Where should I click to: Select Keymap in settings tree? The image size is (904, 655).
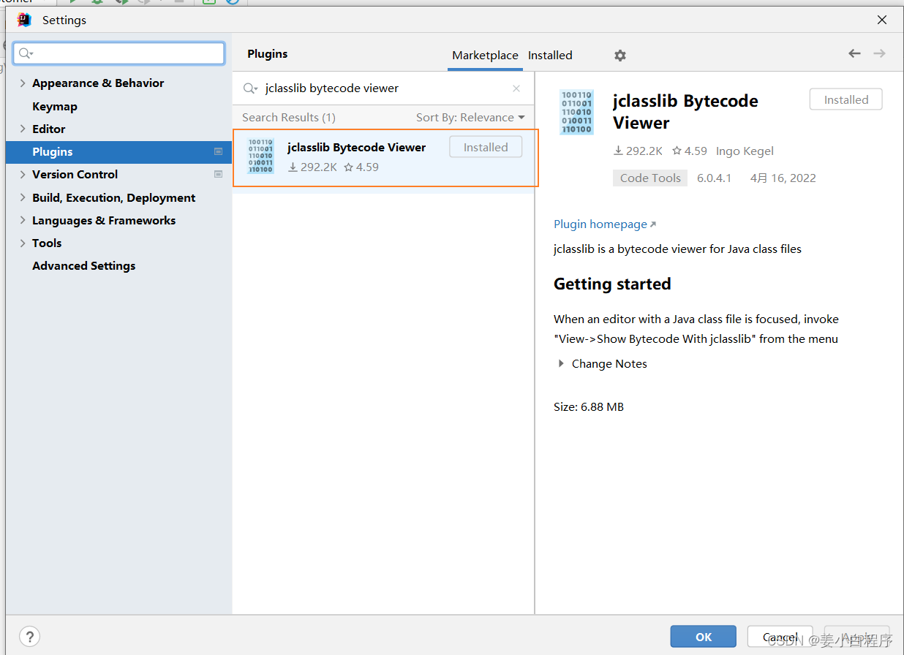55,106
